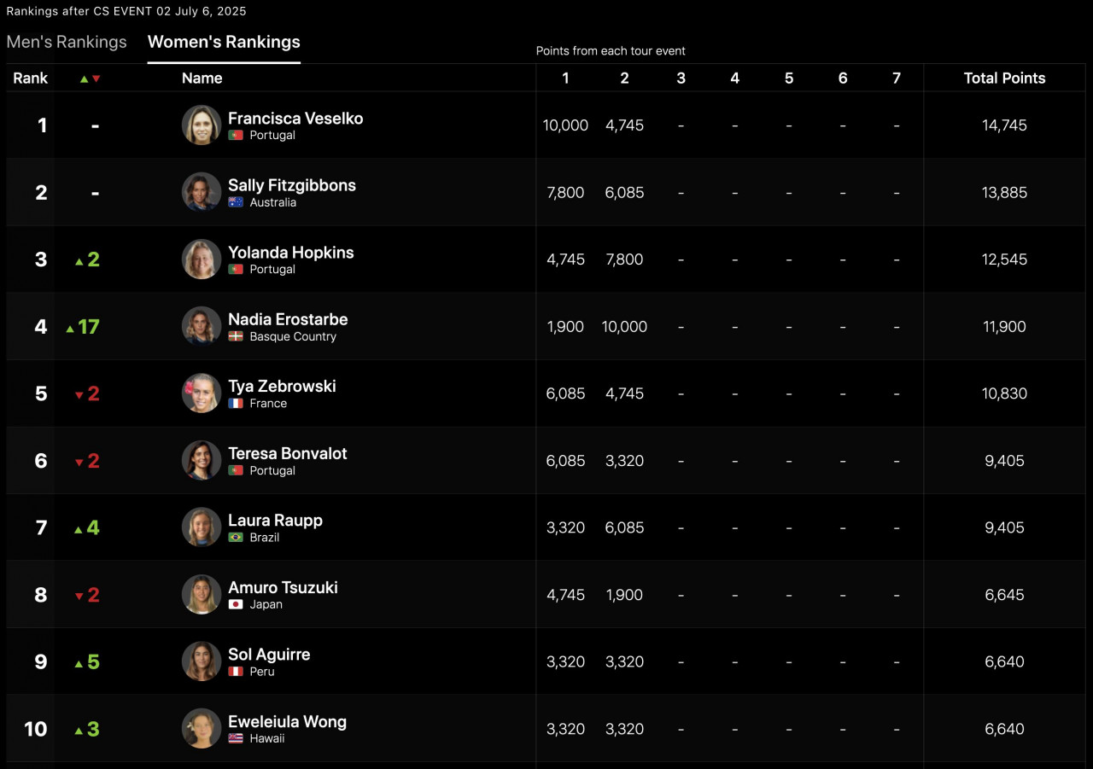Click the Peru flag under Sol Aguirre
Image resolution: width=1093 pixels, height=769 pixels.
(236, 672)
